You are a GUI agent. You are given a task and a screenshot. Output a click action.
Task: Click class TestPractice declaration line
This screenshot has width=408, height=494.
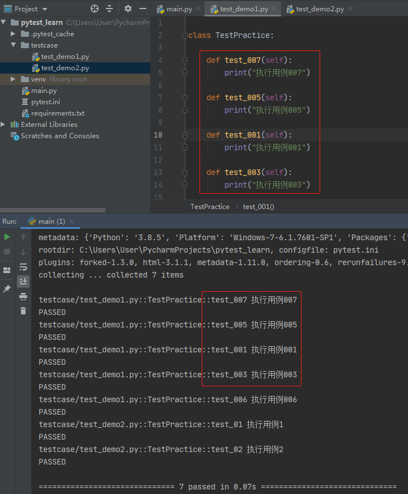click(x=231, y=35)
